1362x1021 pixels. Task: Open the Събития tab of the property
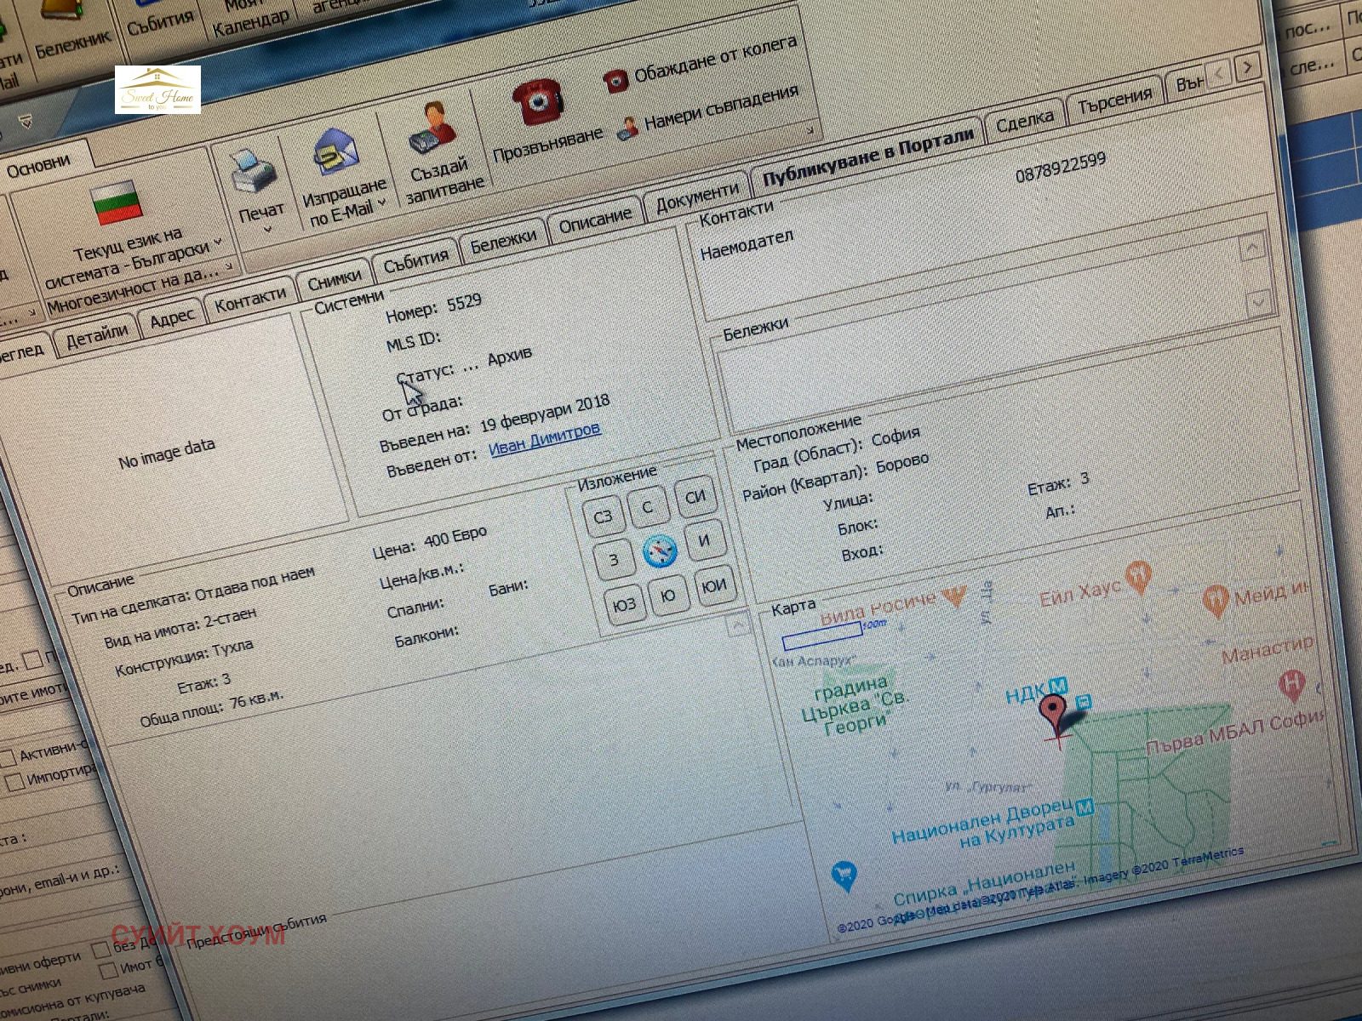(x=415, y=260)
